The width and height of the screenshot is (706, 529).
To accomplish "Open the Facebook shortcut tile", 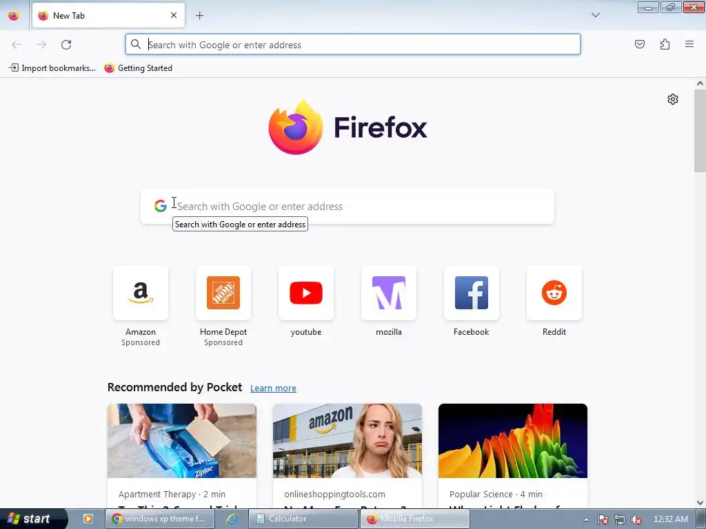I will (472, 293).
